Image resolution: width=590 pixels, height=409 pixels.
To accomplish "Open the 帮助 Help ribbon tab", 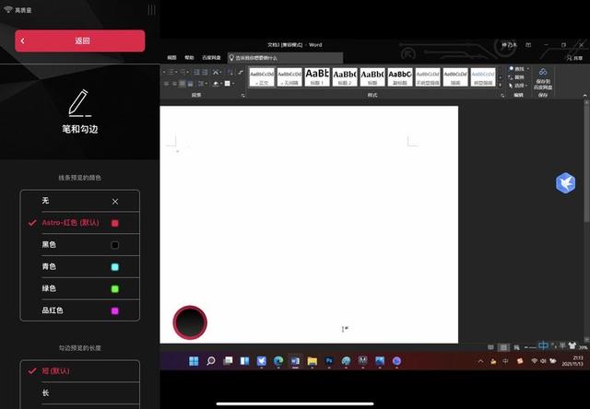I will pyautogui.click(x=190, y=57).
